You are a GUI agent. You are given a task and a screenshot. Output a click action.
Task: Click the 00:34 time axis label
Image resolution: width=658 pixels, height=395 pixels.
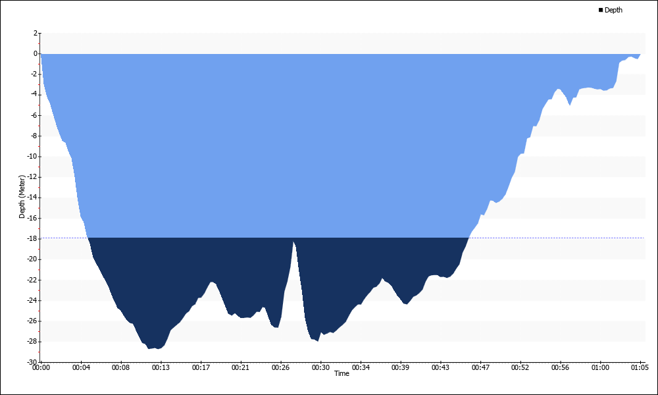click(361, 368)
